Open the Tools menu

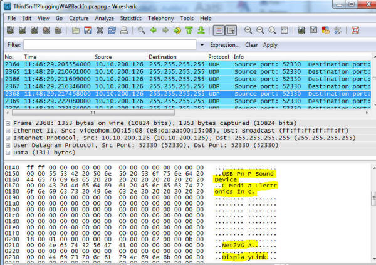click(x=187, y=18)
